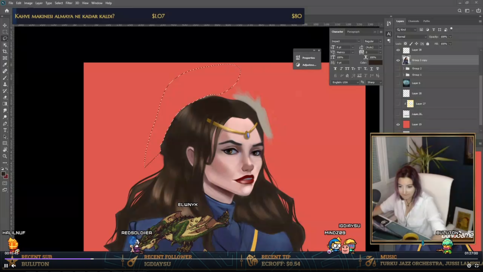The height and width of the screenshot is (272, 483).
Task: Hide Layer 38 visibility eye
Action: tap(398, 50)
